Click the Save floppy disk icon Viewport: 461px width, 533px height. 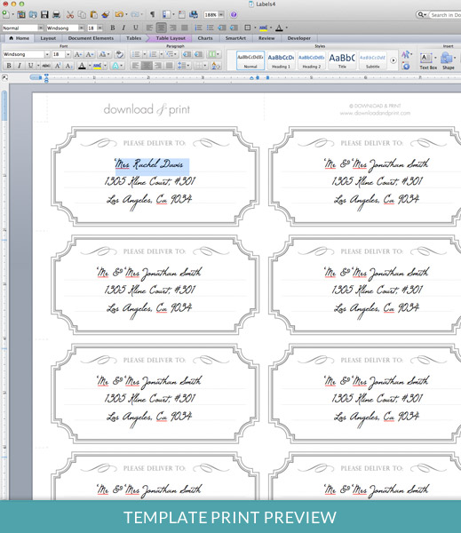[x=44, y=14]
